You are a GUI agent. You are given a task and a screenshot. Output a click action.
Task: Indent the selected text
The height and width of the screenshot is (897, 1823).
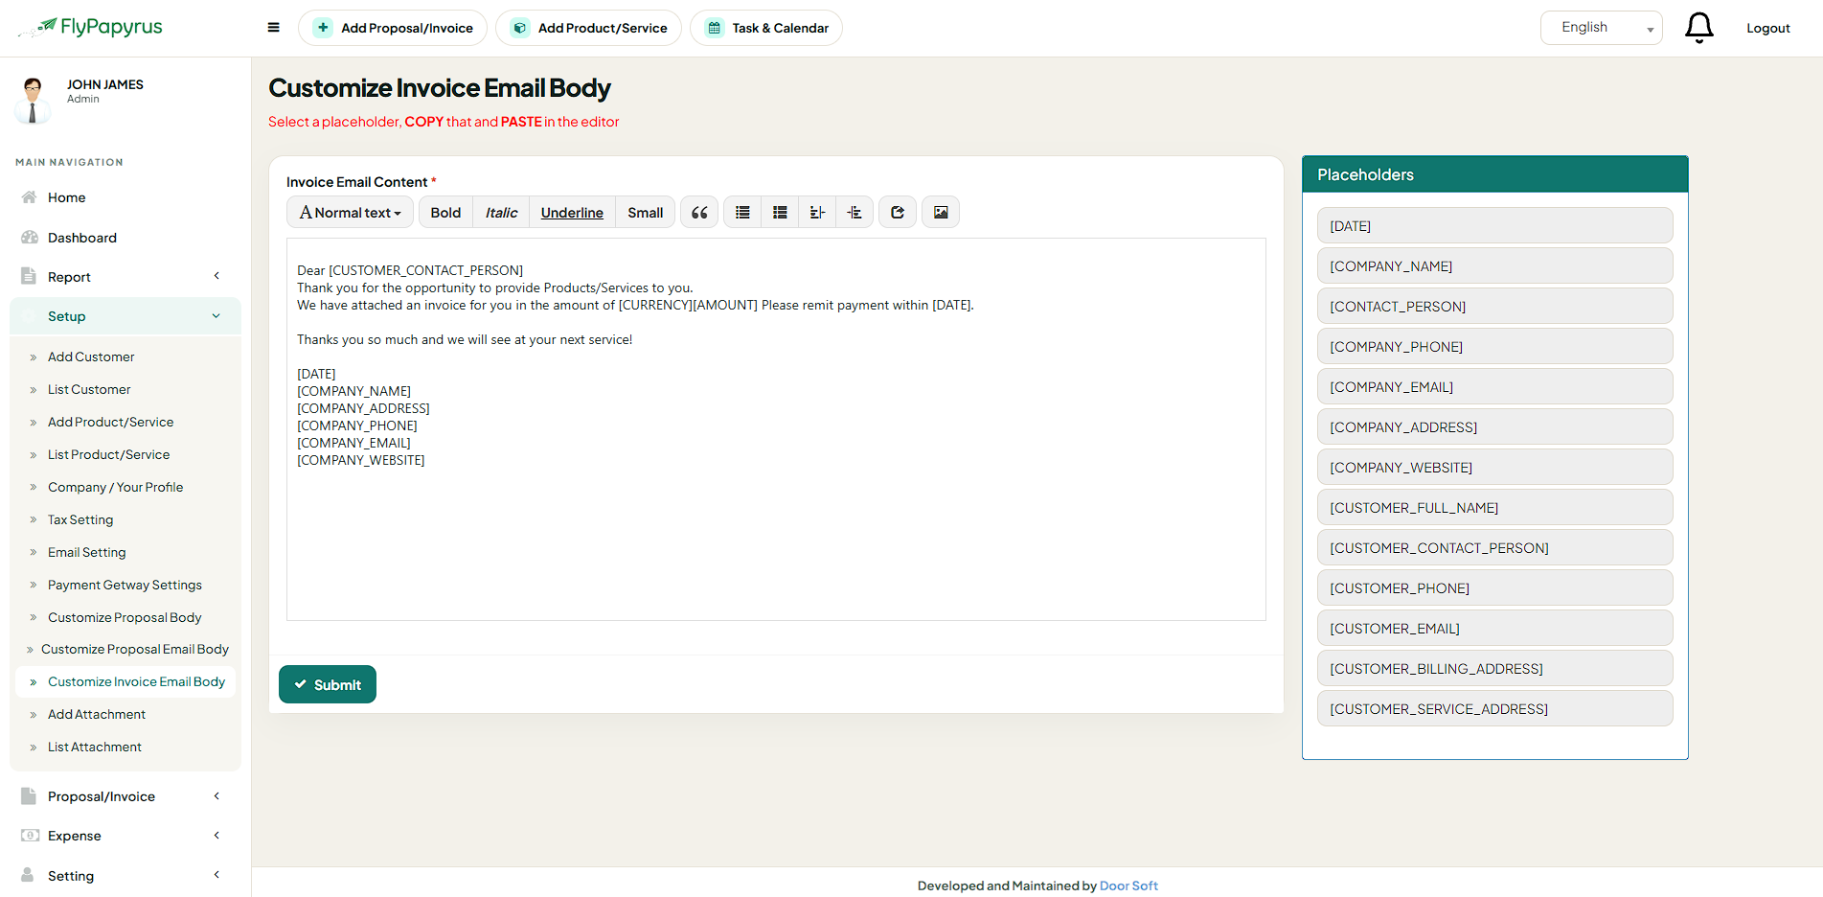pos(855,213)
